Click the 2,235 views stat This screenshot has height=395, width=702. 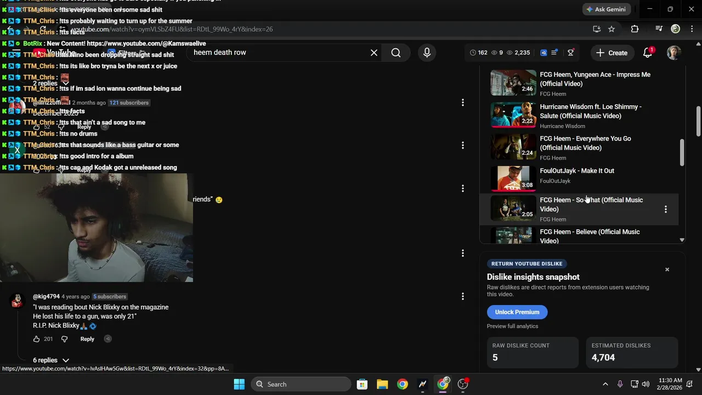518,53
